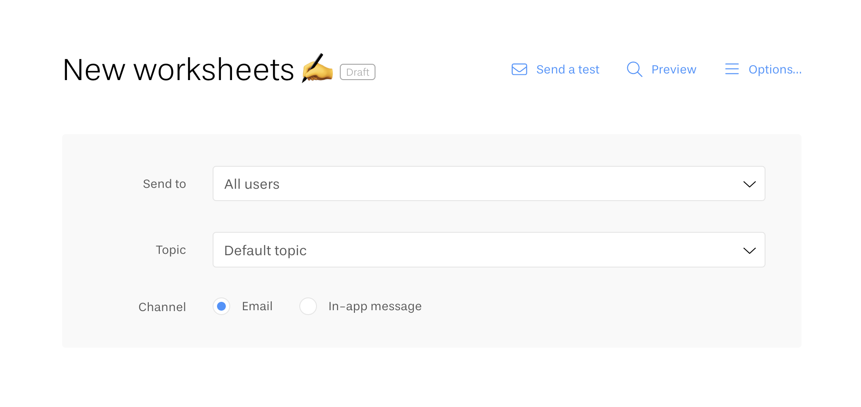Open the Preview link text
This screenshot has height=407, width=861.
pyautogui.click(x=673, y=70)
